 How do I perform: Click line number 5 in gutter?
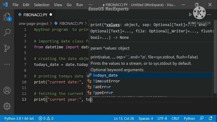point(25,53)
